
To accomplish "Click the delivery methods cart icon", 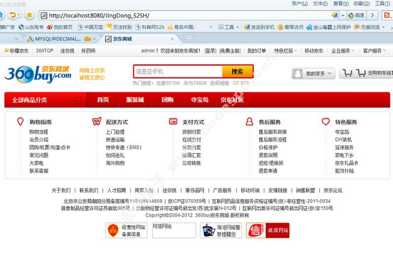I will (97, 122).
